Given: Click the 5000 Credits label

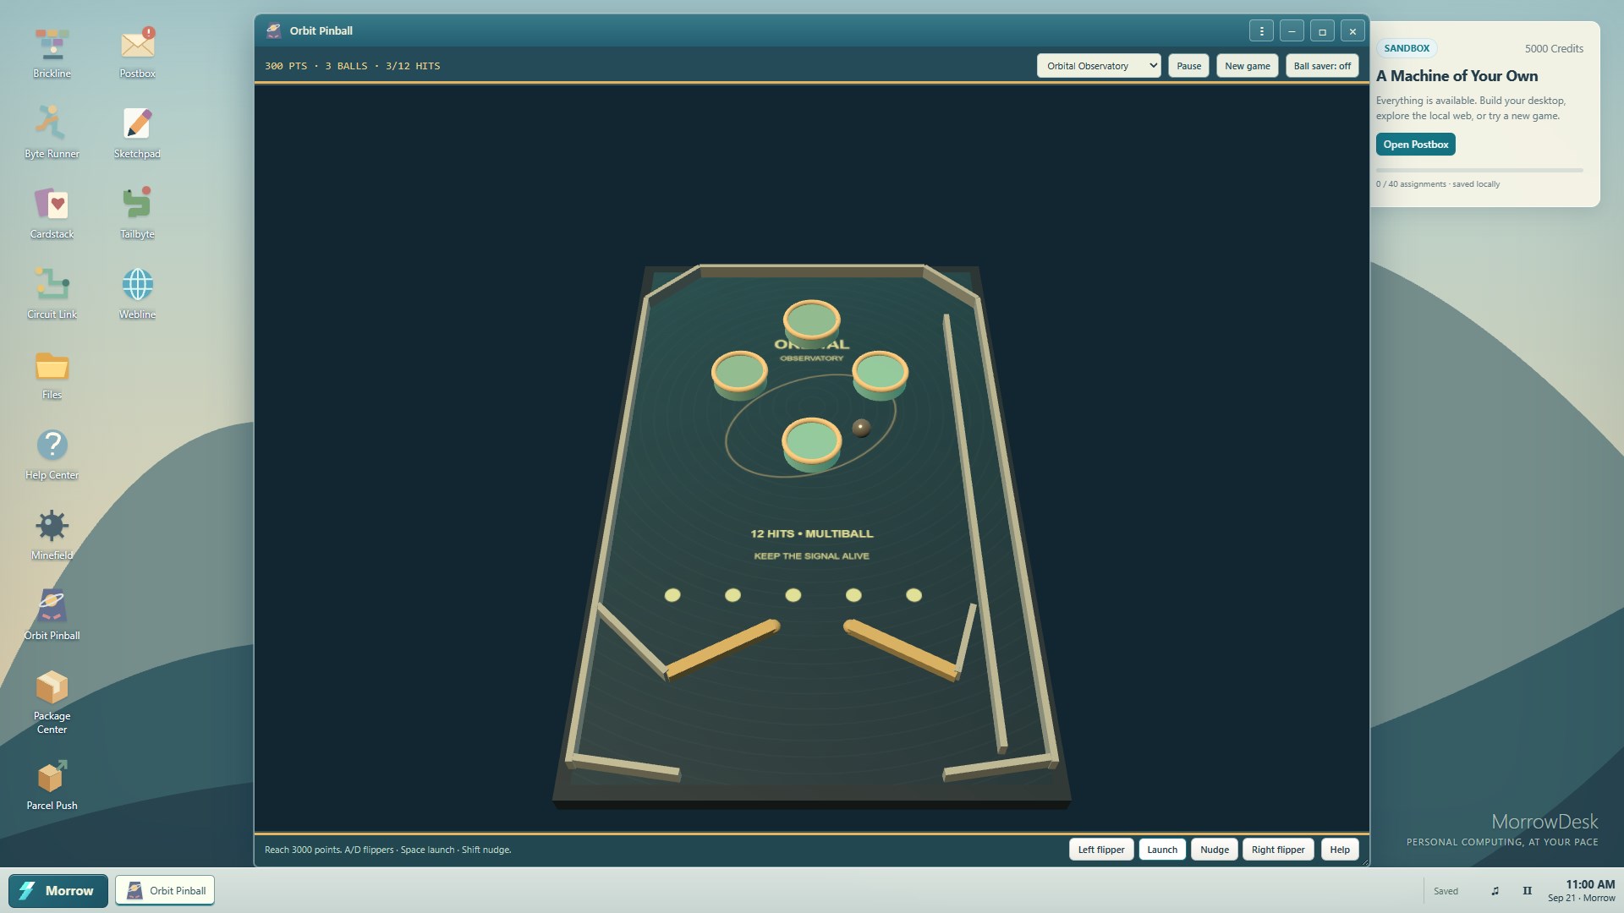Looking at the screenshot, I should click(1554, 49).
